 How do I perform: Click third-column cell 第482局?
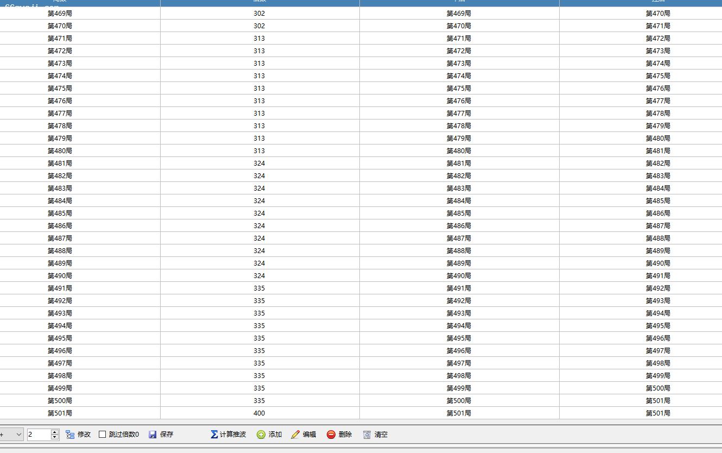coord(459,176)
